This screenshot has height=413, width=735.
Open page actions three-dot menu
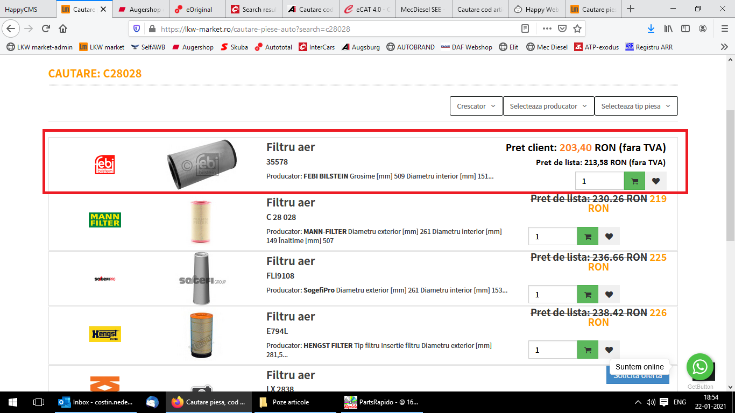point(547,29)
